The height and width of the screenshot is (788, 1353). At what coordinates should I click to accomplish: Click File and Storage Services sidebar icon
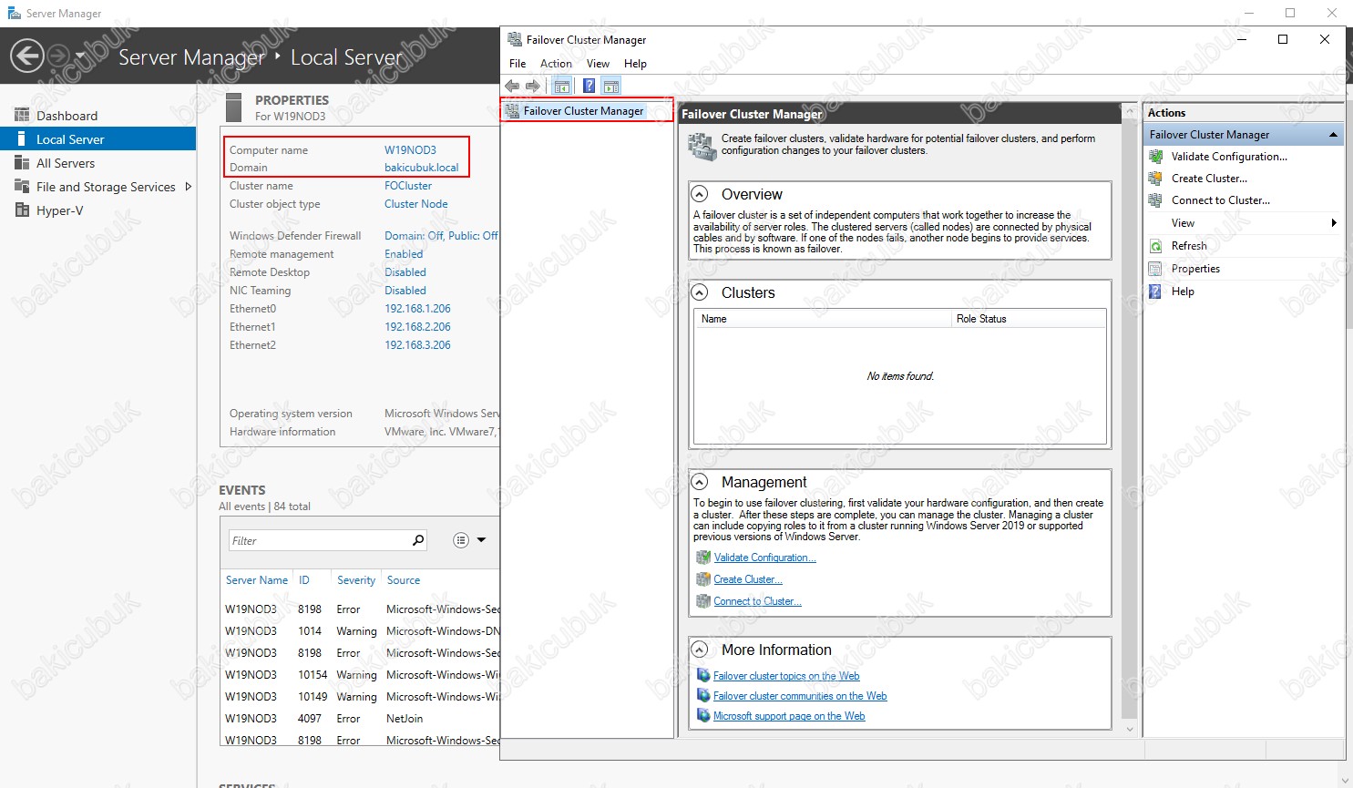(x=22, y=187)
